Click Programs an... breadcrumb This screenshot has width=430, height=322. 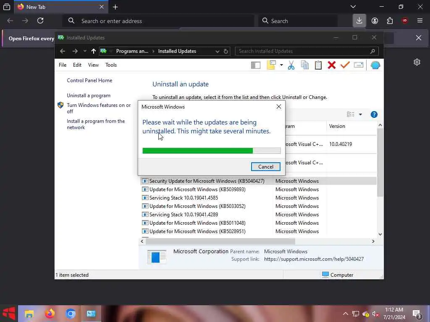point(132,51)
